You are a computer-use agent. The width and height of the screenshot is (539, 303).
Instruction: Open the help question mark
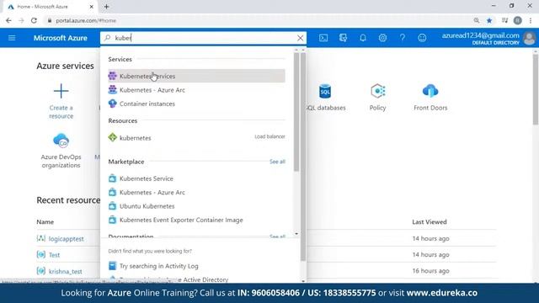click(x=403, y=38)
